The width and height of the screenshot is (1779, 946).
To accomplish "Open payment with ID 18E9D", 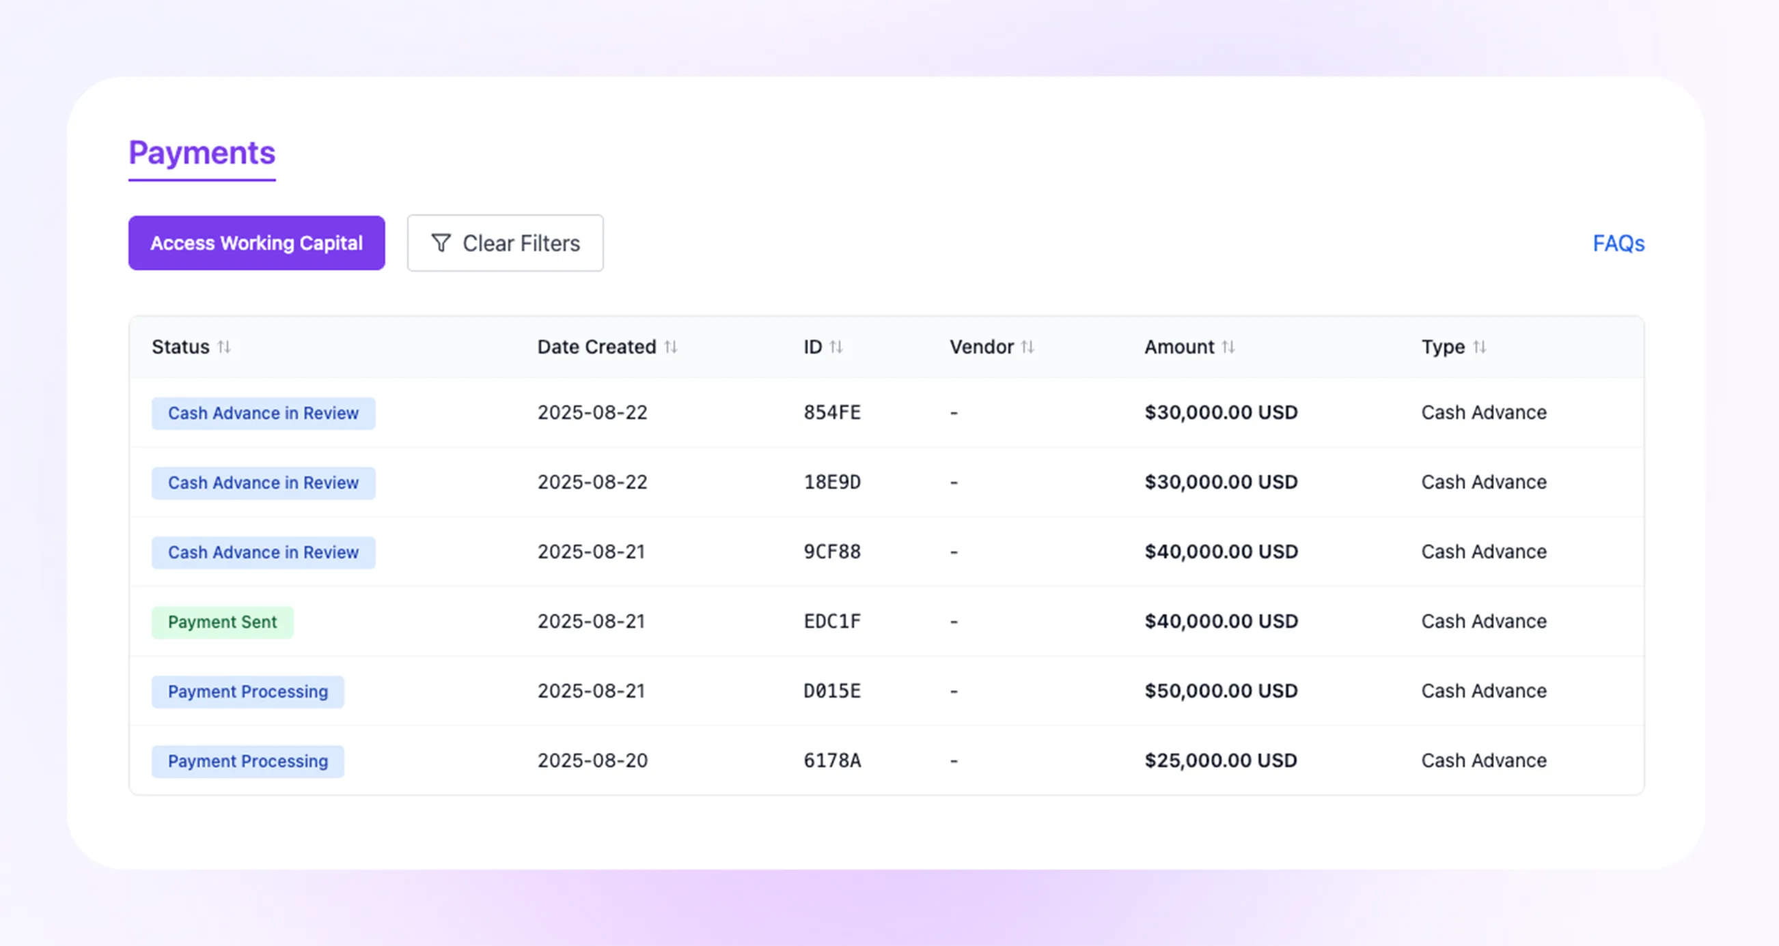I will click(x=831, y=483).
